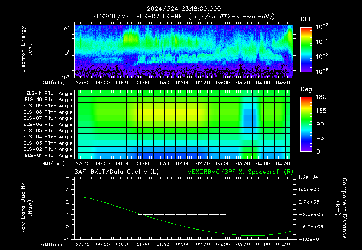The width and height of the screenshot is (362, 250).
Task: Select the ELS-07 Pitch Angle row label
Action: (x=48, y=118)
